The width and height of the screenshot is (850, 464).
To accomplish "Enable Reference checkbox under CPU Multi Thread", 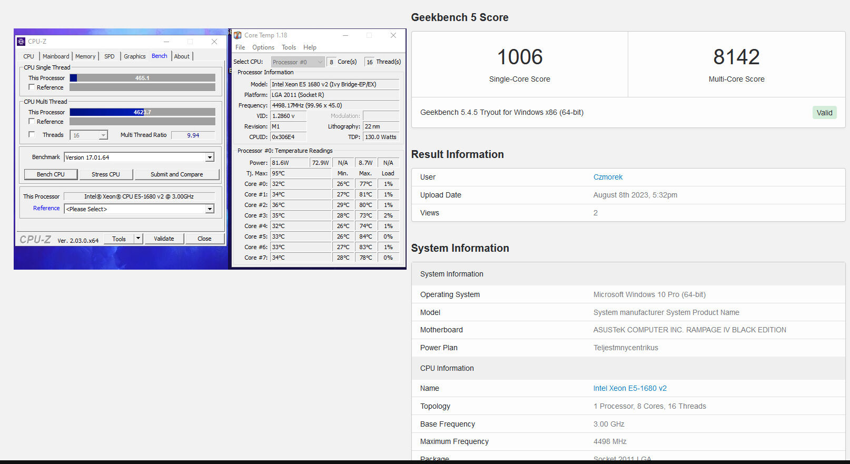I will click(x=32, y=122).
